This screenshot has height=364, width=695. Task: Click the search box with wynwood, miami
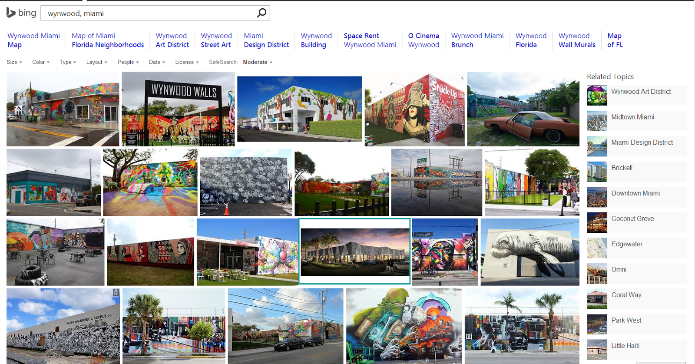click(147, 13)
